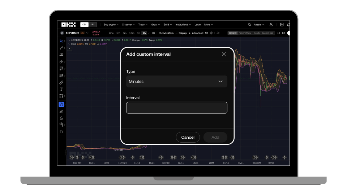This screenshot has height=195, width=347.
Task: Select the ruler measure tool
Action: pos(61,82)
